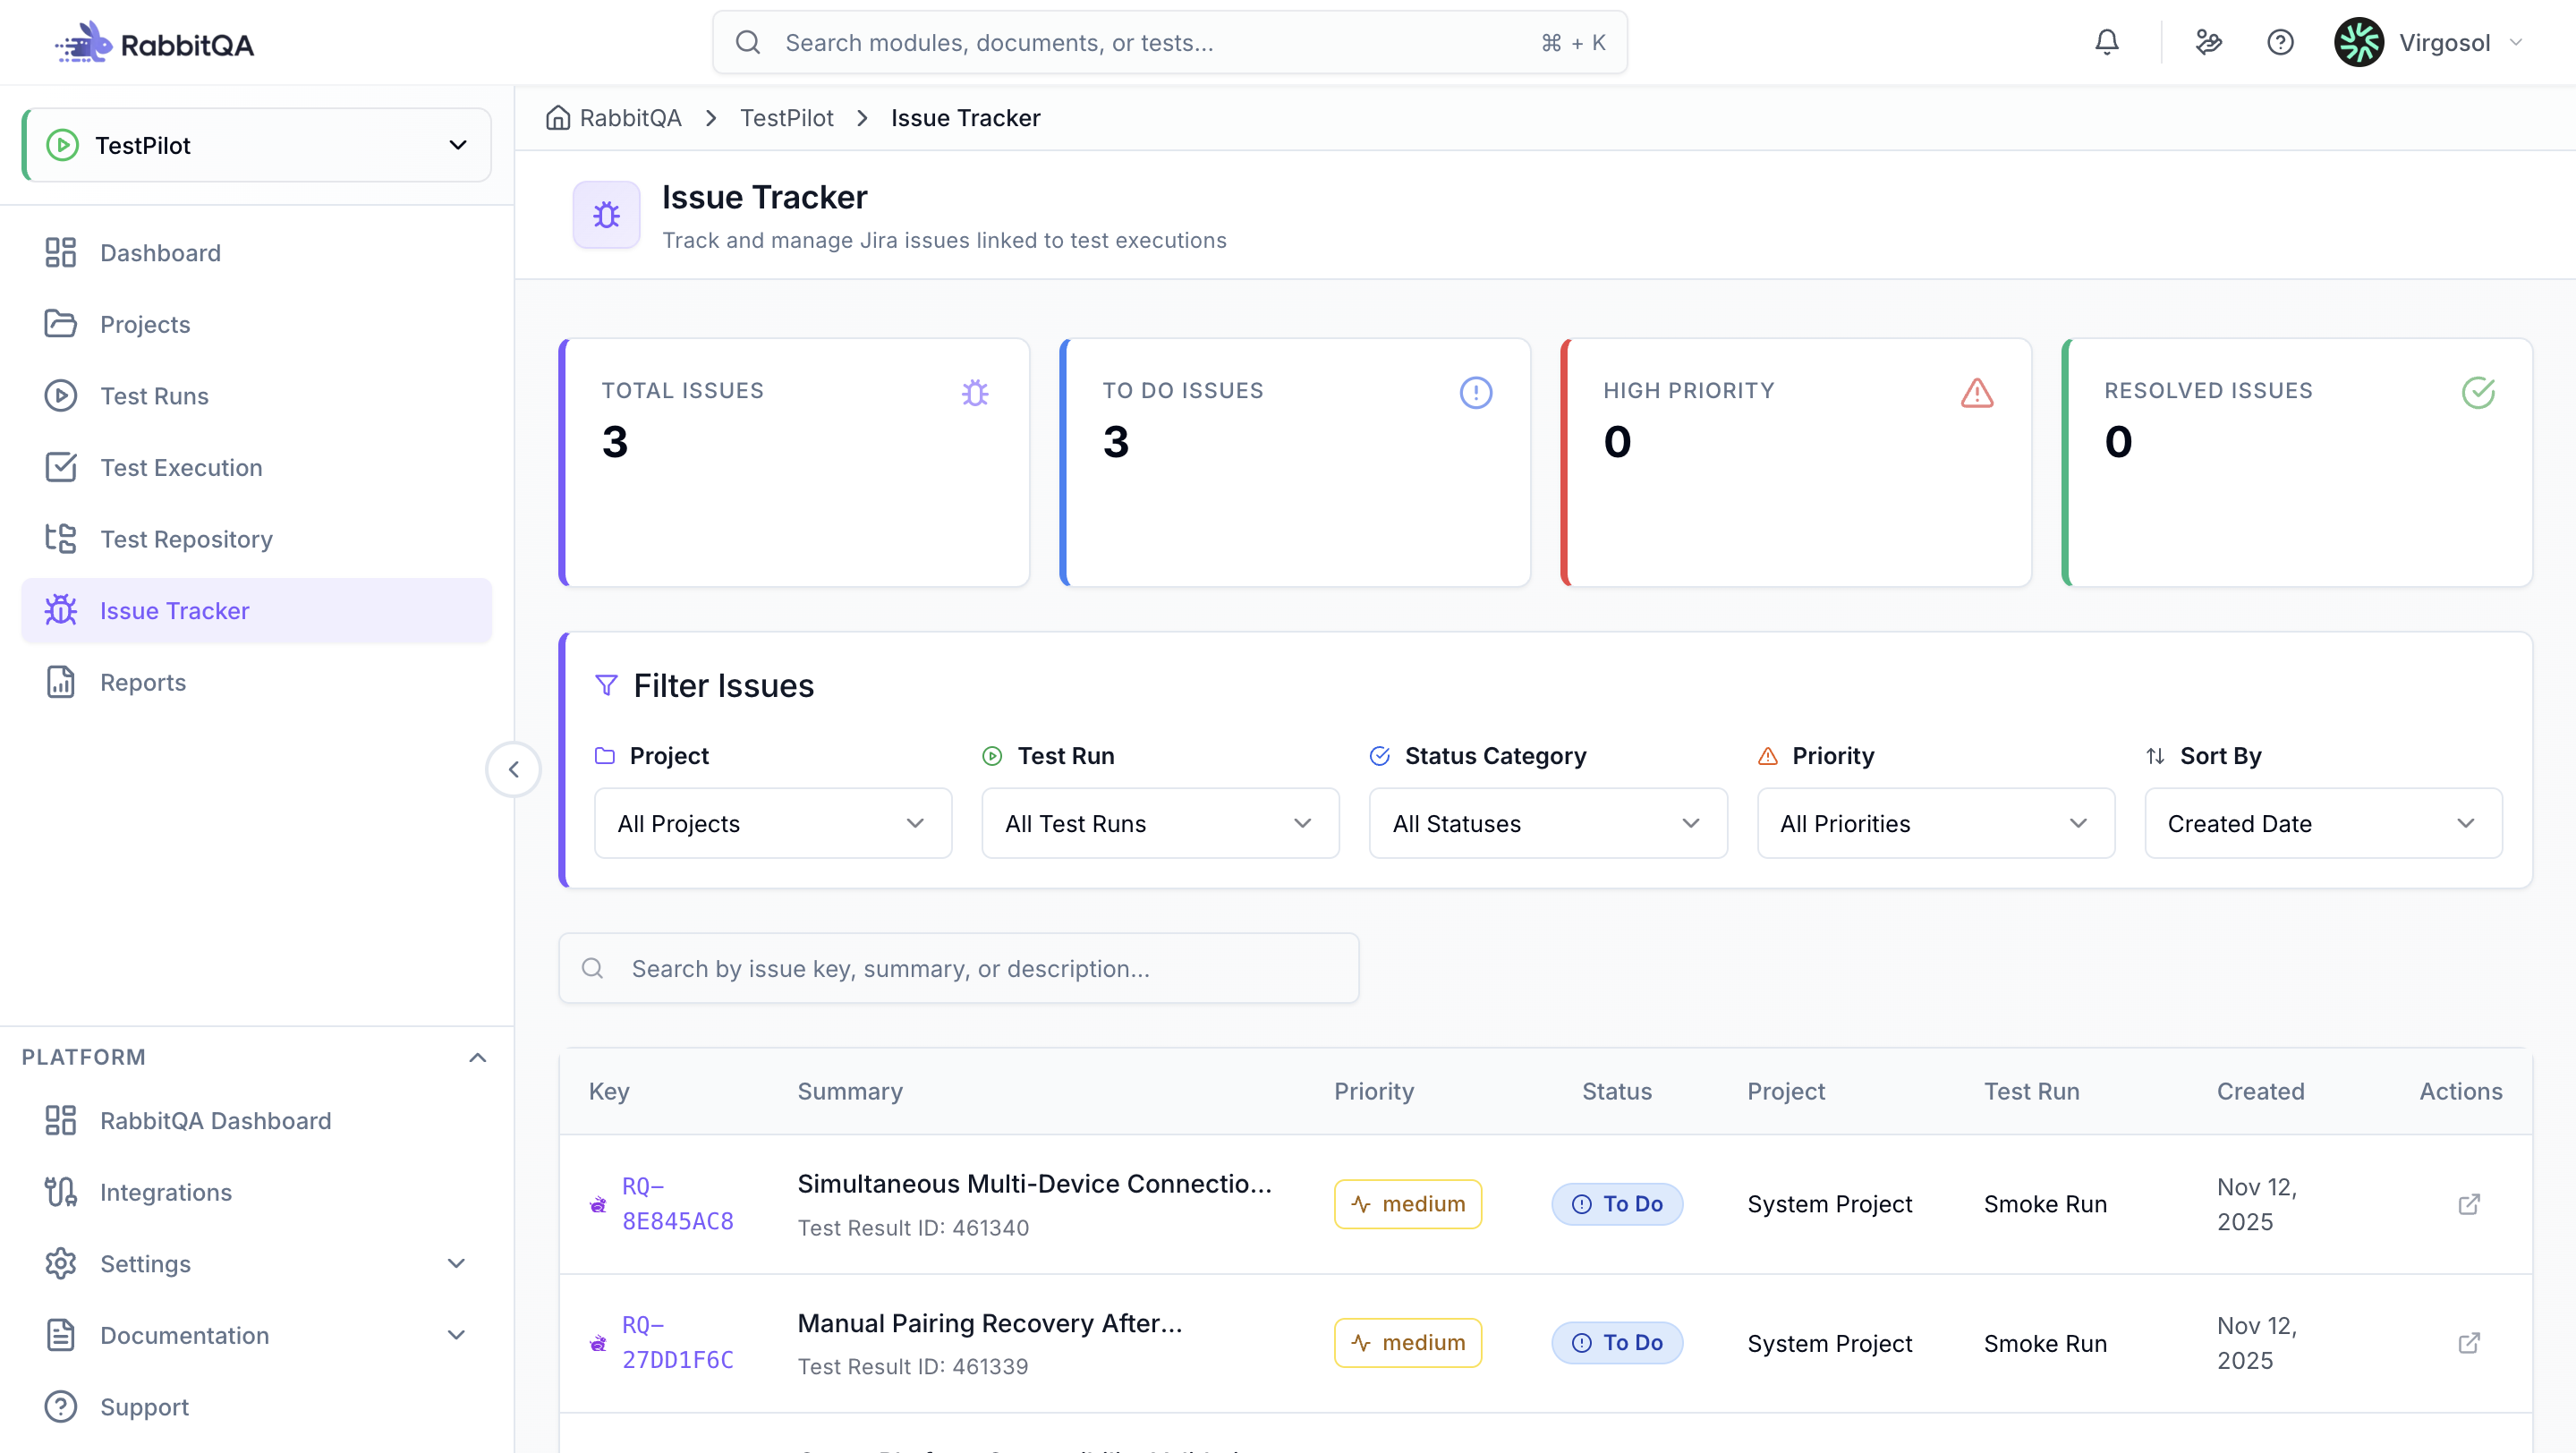Click the play icon next to Test Run label
Viewport: 2576px width, 1453px height.
[992, 756]
